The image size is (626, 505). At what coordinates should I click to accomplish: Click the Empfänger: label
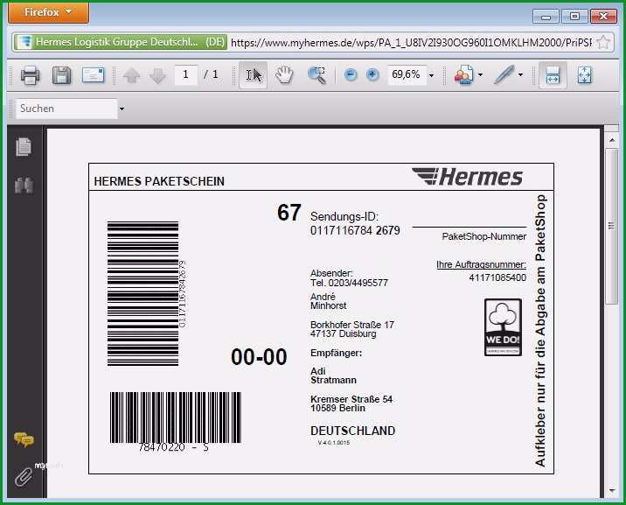click(x=336, y=354)
